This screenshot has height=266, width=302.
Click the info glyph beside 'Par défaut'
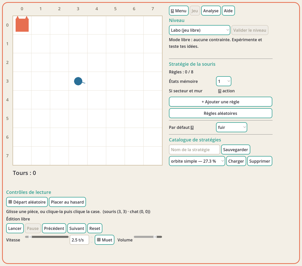192,128
